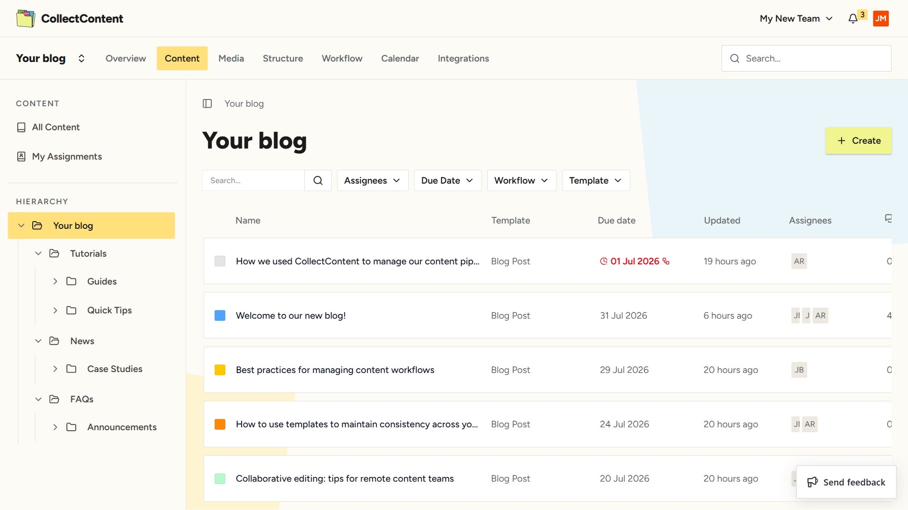Click the Create button
The width and height of the screenshot is (908, 510).
click(x=858, y=141)
